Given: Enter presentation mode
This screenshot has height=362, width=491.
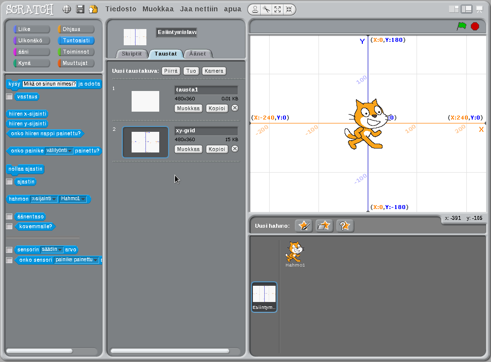Looking at the screenshot, I should [x=479, y=9].
